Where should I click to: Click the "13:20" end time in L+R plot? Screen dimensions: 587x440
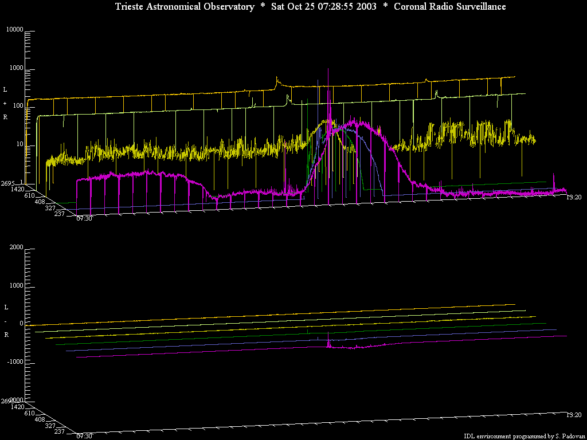[x=573, y=197]
